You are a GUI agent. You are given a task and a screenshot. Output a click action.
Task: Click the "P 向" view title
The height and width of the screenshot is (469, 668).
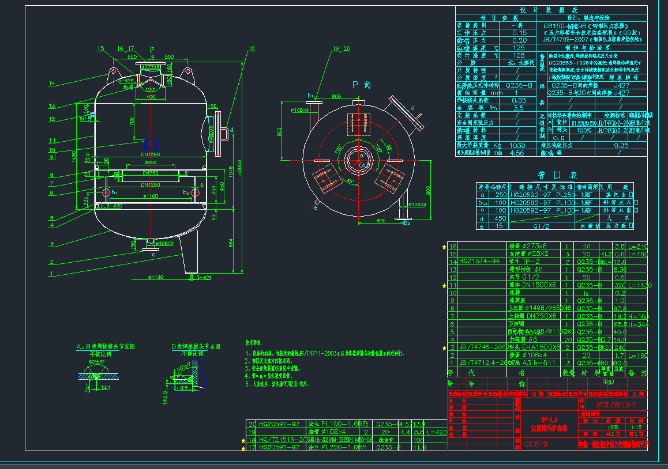pos(361,85)
